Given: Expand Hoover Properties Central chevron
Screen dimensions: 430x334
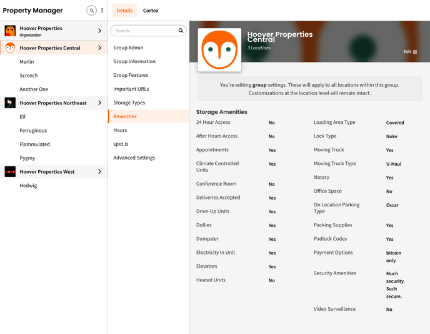Looking at the screenshot, I should tap(99, 48).
